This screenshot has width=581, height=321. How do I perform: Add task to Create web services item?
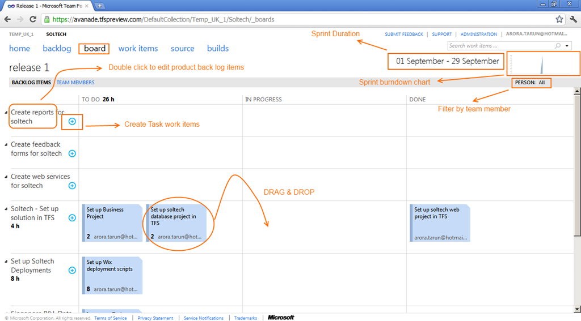(72, 186)
